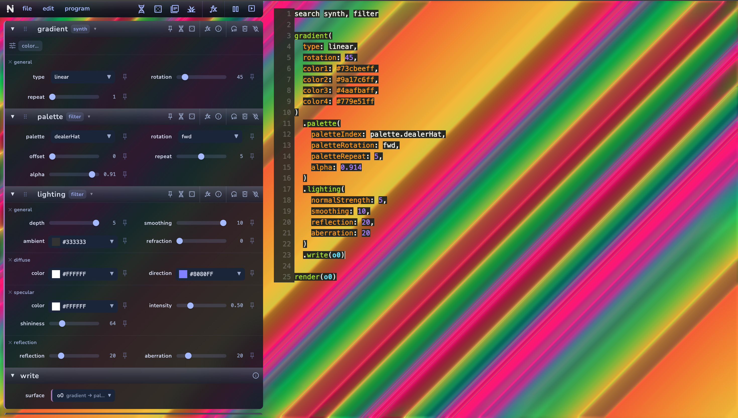Viewport: 738px width, 418px height.
Task: Collapse the lighting panel with its disclosure triangle
Action: point(12,194)
